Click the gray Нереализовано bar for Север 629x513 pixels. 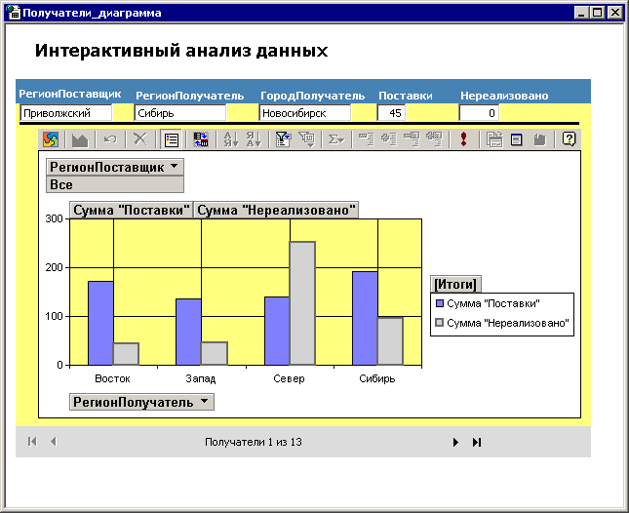[x=302, y=303]
